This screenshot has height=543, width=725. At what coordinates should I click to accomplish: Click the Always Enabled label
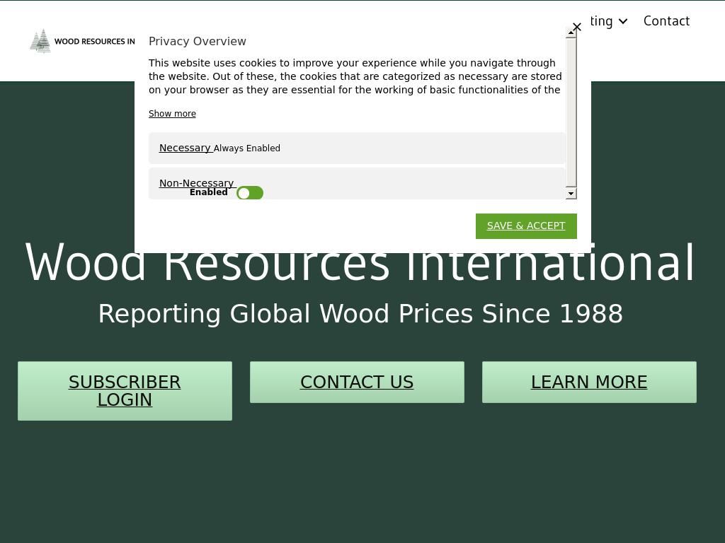(x=247, y=148)
